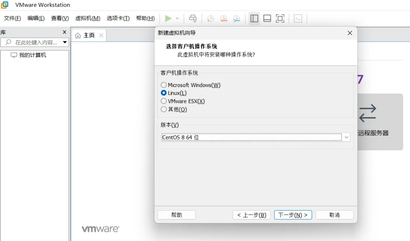The height and width of the screenshot is (241, 410).
Task: Proceed with 下一步(N) button
Action: click(293, 215)
